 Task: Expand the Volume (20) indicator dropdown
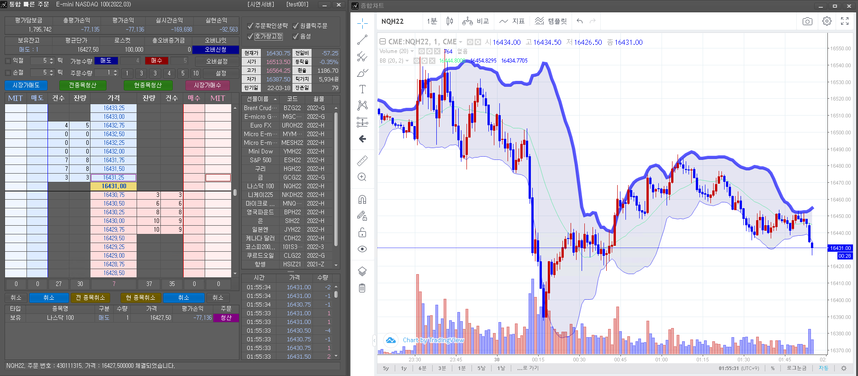pos(412,51)
